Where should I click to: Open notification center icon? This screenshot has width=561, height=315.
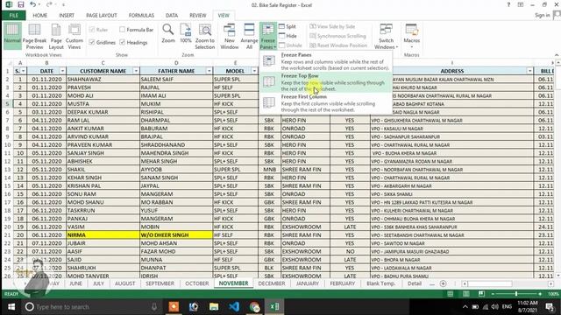[x=550, y=307]
